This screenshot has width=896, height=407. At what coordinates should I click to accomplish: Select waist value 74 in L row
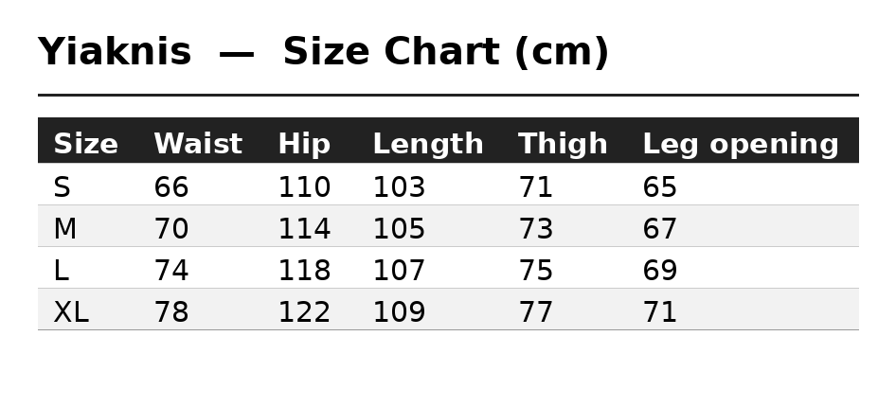pyautogui.click(x=170, y=271)
